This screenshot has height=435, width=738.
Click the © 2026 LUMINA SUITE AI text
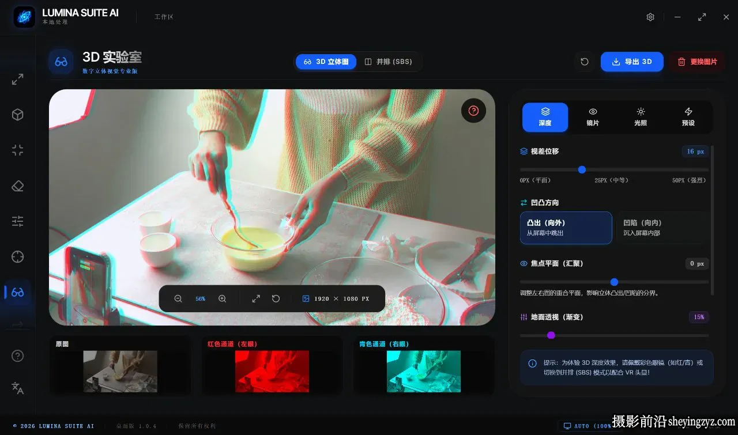point(54,426)
